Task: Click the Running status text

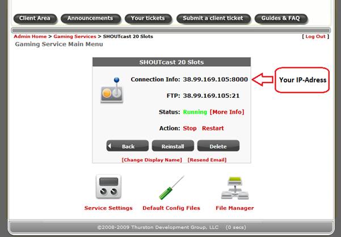Action: [x=195, y=112]
